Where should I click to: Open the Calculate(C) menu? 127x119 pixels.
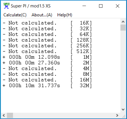coord(15,15)
